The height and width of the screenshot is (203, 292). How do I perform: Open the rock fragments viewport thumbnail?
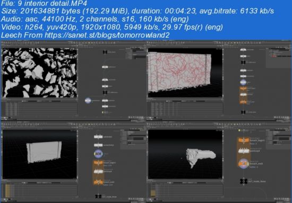pyautogui.click(x=40, y=73)
